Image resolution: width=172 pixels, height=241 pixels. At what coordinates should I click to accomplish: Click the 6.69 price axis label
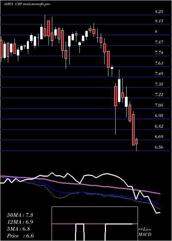tap(159, 137)
